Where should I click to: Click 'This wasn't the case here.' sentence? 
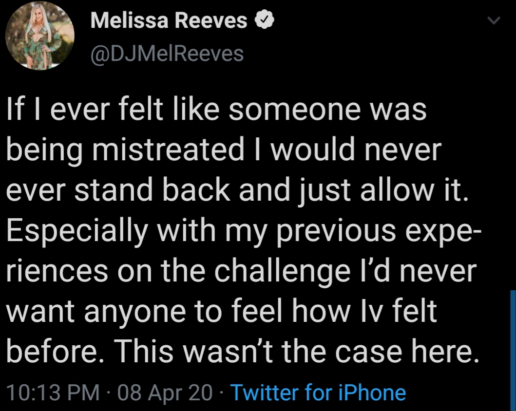tap(296, 352)
